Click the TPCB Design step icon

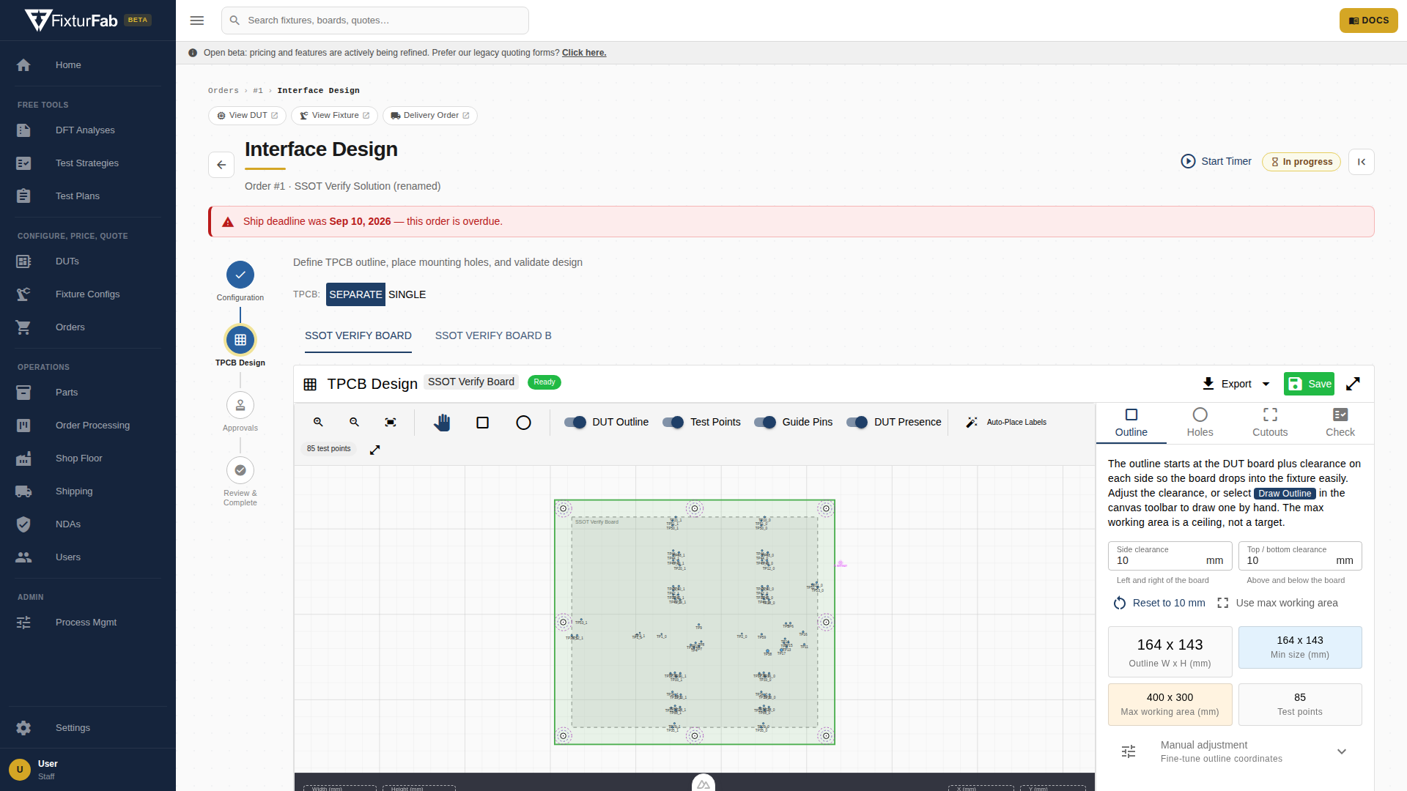coord(240,340)
